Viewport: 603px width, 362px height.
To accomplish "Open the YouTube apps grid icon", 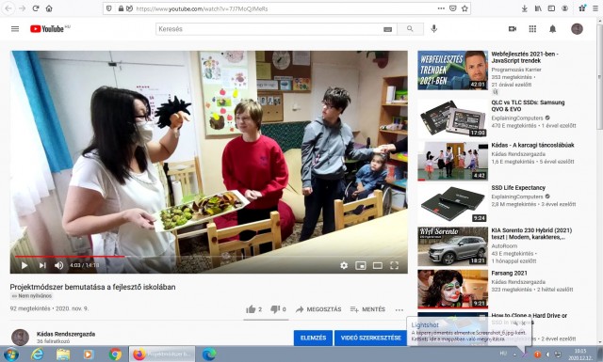I will (532, 29).
